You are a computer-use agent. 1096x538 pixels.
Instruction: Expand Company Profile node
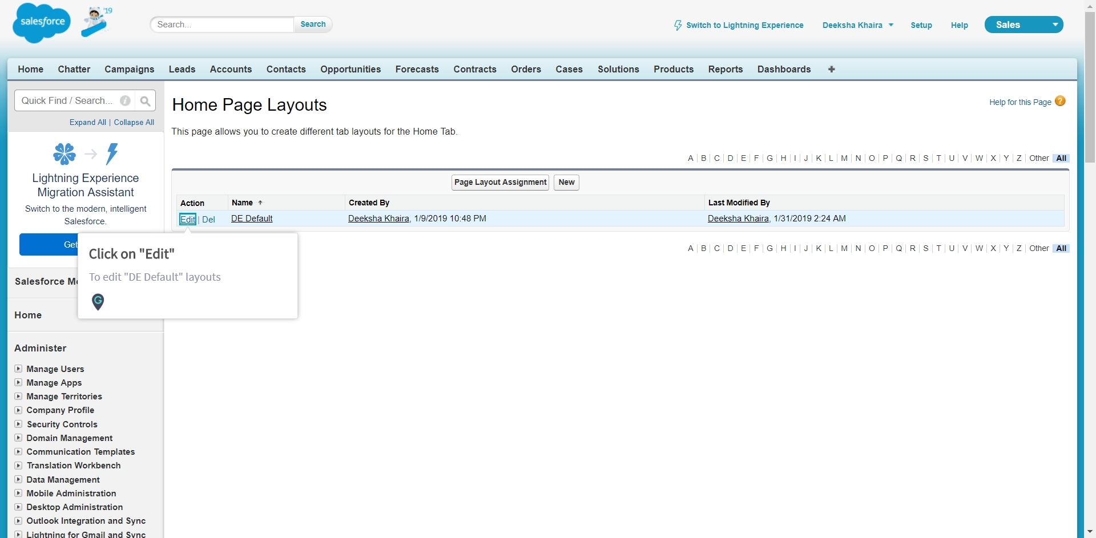point(18,410)
